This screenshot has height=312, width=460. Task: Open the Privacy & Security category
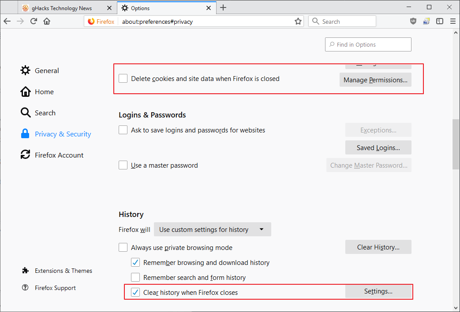63,134
